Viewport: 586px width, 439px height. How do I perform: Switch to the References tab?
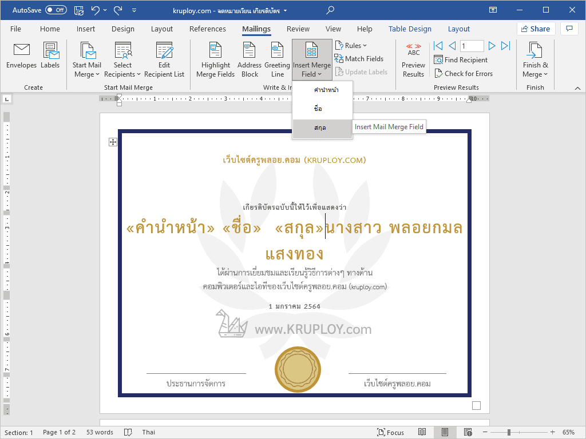pyautogui.click(x=208, y=29)
